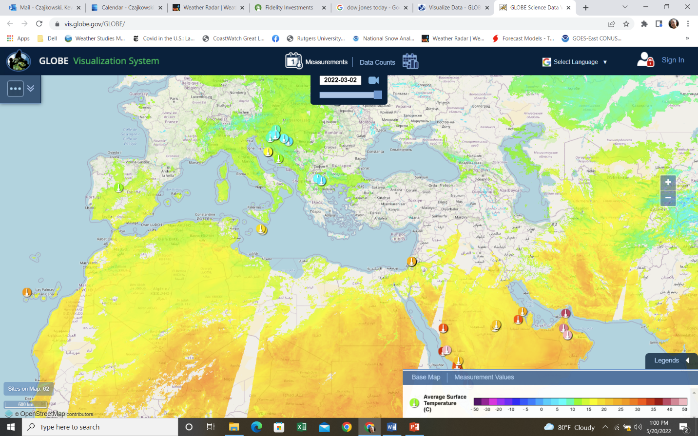Switch to the Measurement Values tab
This screenshot has width=698, height=436.
point(484,377)
